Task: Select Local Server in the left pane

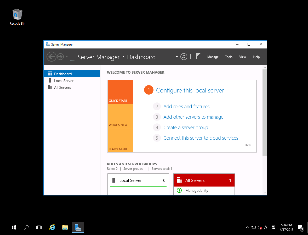Action: pyautogui.click(x=72, y=81)
